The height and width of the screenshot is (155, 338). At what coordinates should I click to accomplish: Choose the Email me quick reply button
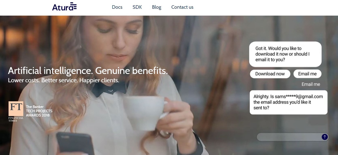click(307, 74)
